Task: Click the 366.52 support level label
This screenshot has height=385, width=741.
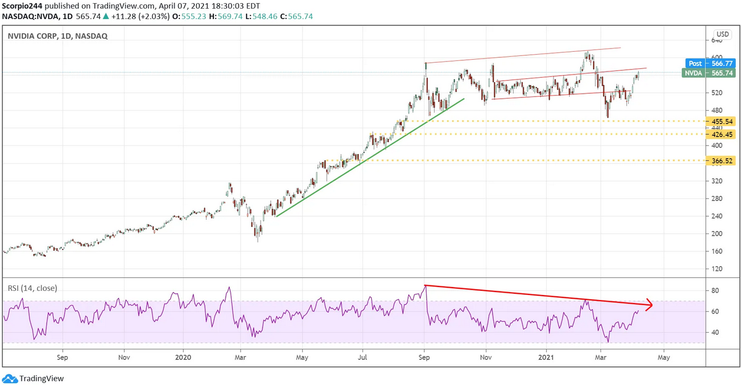Action: pos(722,161)
